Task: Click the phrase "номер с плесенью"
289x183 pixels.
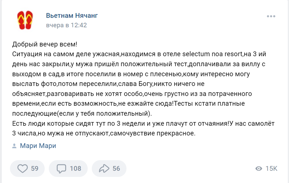Action: [x=153, y=74]
